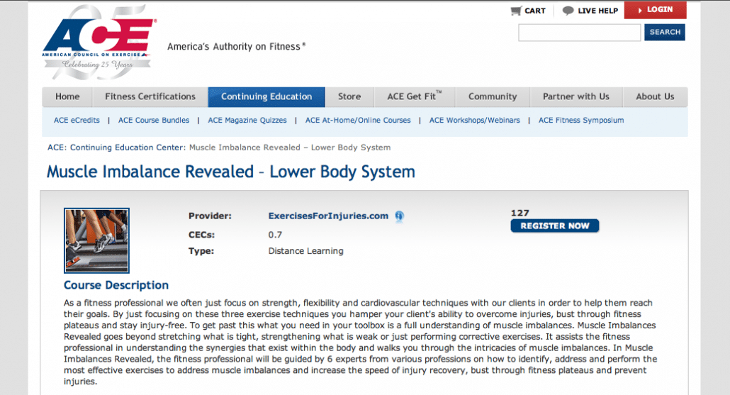Click the ACE logo
Image resolution: width=730 pixels, height=395 pixels.
pos(99,43)
